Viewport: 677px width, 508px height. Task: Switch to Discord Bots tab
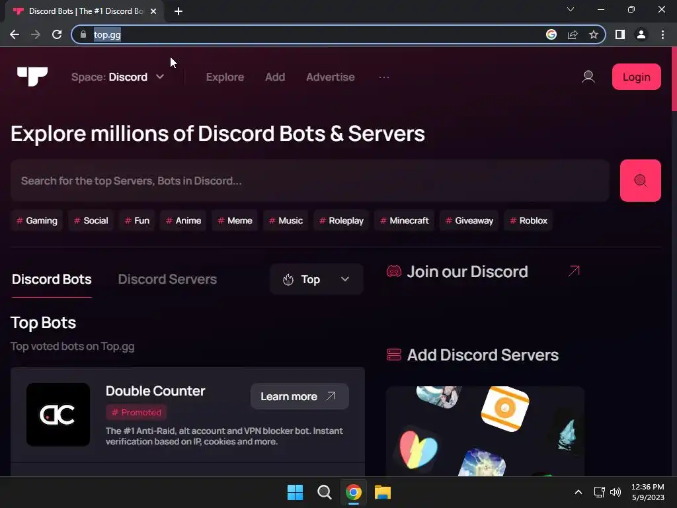[x=52, y=280]
